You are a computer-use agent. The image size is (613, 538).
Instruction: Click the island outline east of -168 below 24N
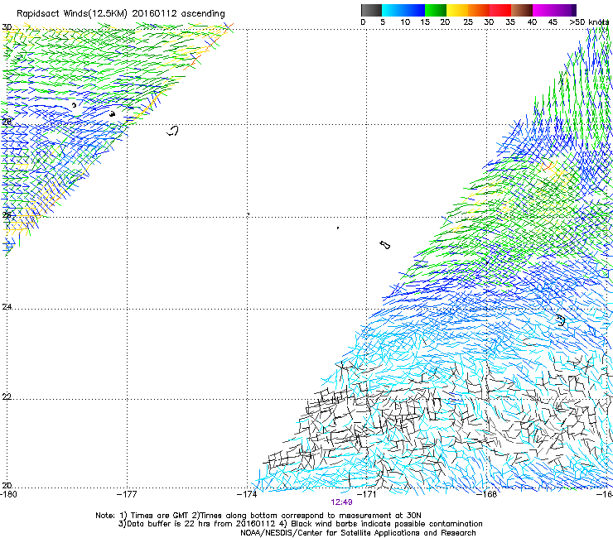click(x=561, y=320)
